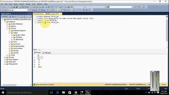Select the Views folder
Screen dimensions: 169x95
[x=15, y=42]
